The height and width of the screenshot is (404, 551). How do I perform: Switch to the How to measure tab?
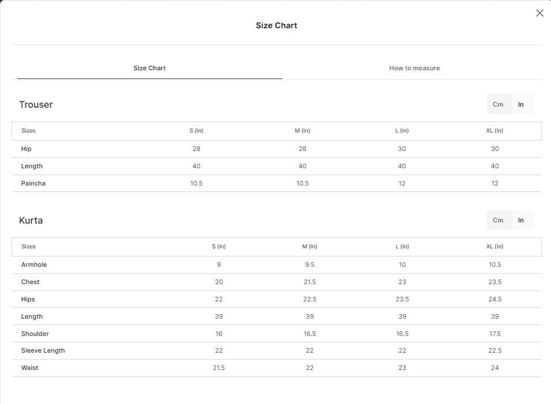(x=414, y=68)
